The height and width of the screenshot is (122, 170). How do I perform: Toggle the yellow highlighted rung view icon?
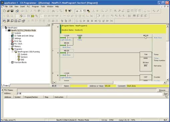click(x=33, y=16)
